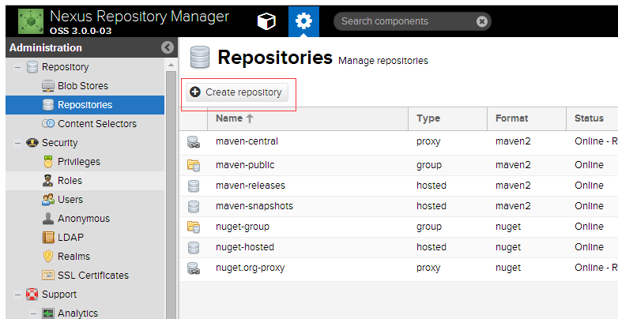Collapse the Support tree node
This screenshot has width=618, height=319.
click(17, 295)
